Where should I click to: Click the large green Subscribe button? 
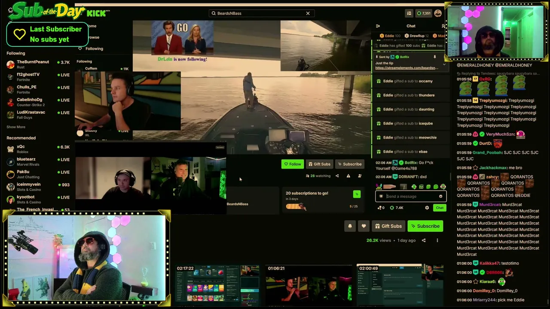(425, 226)
